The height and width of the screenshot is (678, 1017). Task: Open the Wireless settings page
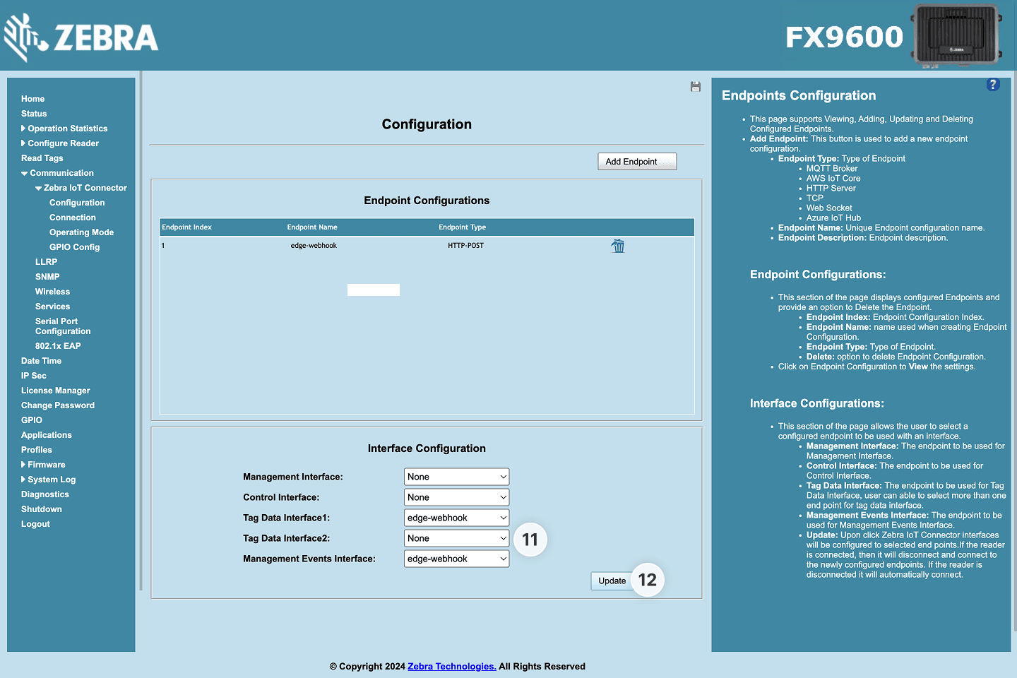pyautogui.click(x=53, y=292)
